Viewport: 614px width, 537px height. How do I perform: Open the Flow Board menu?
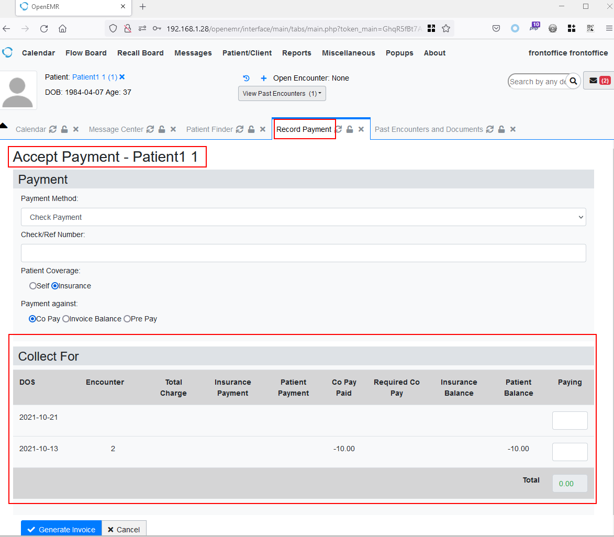pos(86,53)
